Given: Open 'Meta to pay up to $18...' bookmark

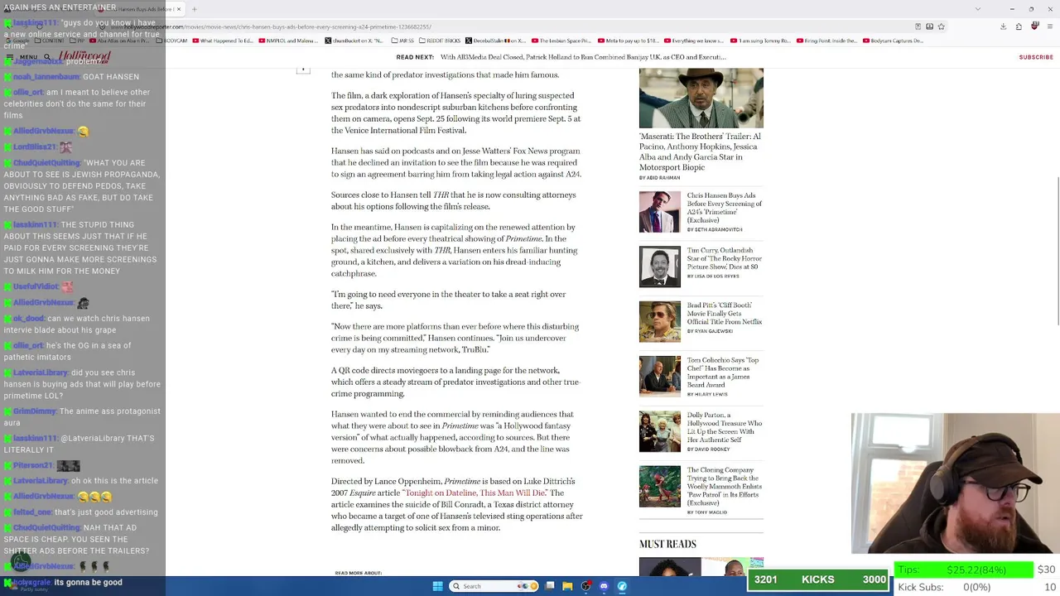Looking at the screenshot, I should pos(629,41).
